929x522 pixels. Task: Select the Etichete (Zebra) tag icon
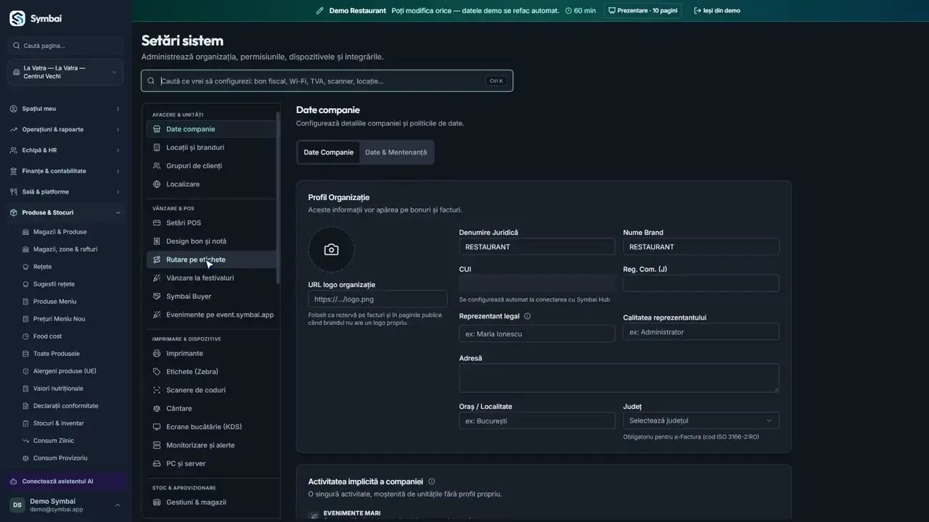[x=157, y=372]
